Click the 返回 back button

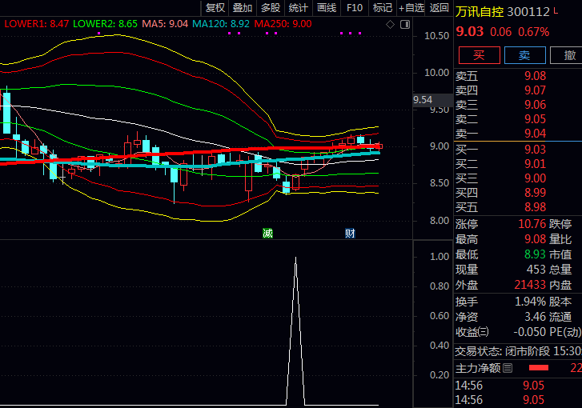[439, 8]
